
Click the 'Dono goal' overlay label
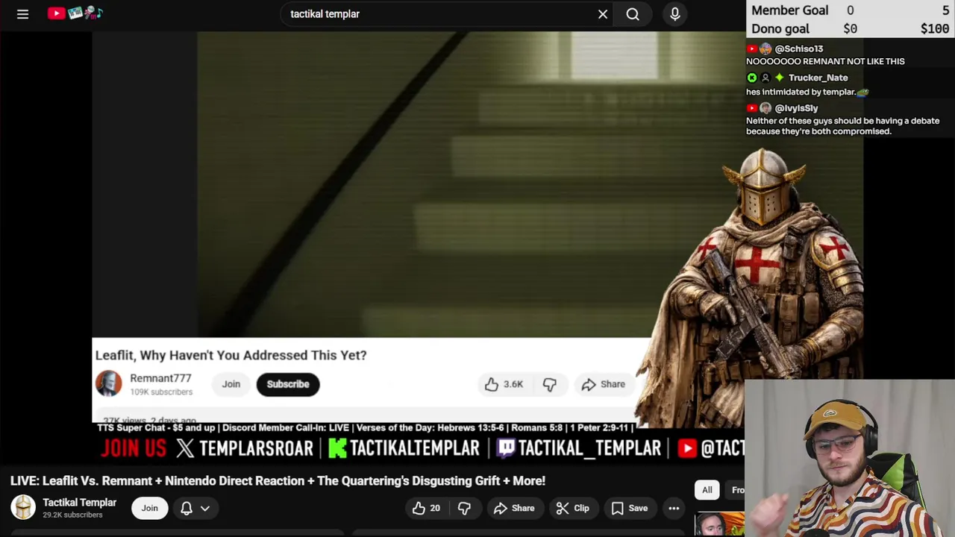(780, 29)
